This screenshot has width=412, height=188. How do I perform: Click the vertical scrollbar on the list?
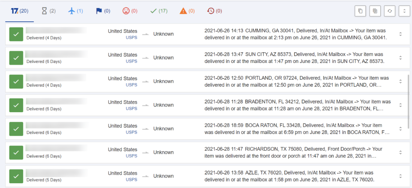408,101
